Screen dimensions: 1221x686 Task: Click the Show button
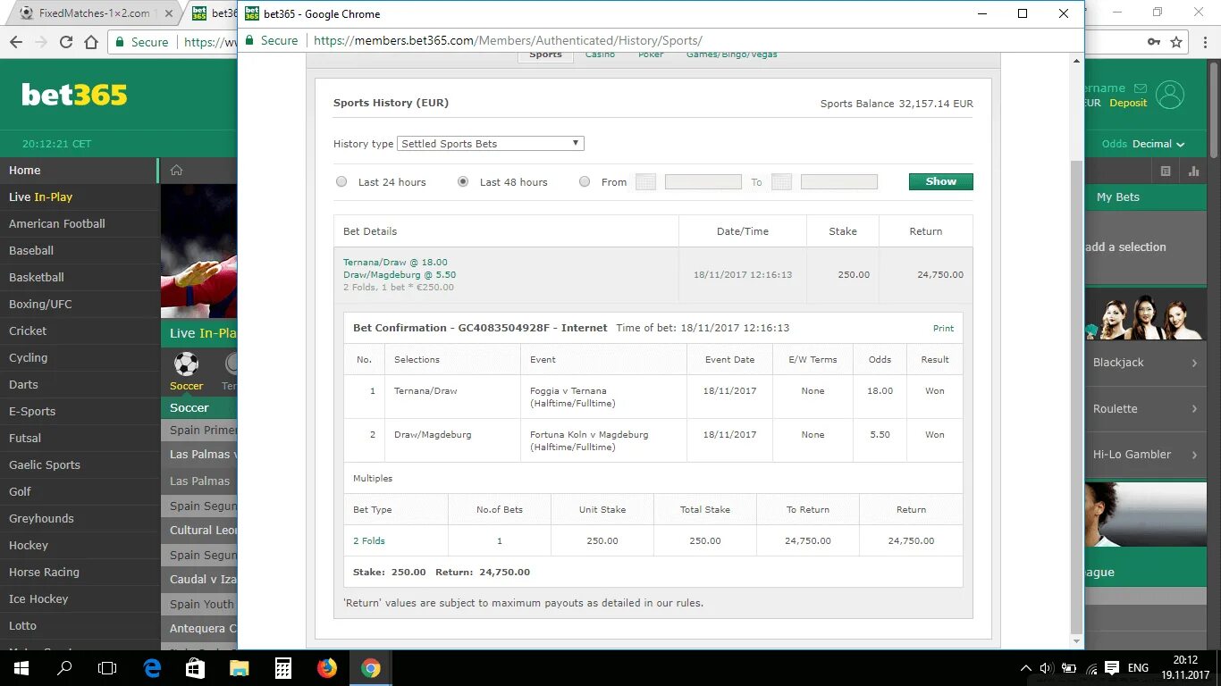click(940, 181)
